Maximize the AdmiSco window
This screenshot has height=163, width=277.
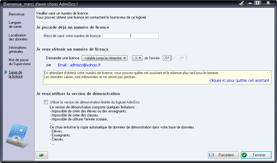coord(258,3)
